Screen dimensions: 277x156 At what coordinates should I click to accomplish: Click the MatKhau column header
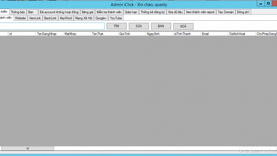[x=77, y=34]
